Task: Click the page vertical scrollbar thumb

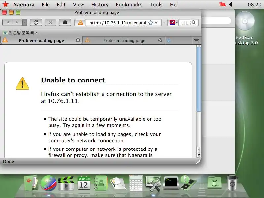Action: (199, 79)
